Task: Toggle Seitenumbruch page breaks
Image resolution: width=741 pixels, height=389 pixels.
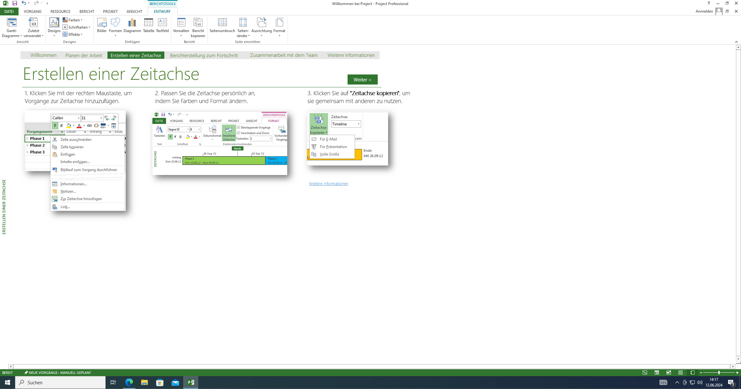Action: pyautogui.click(x=222, y=26)
